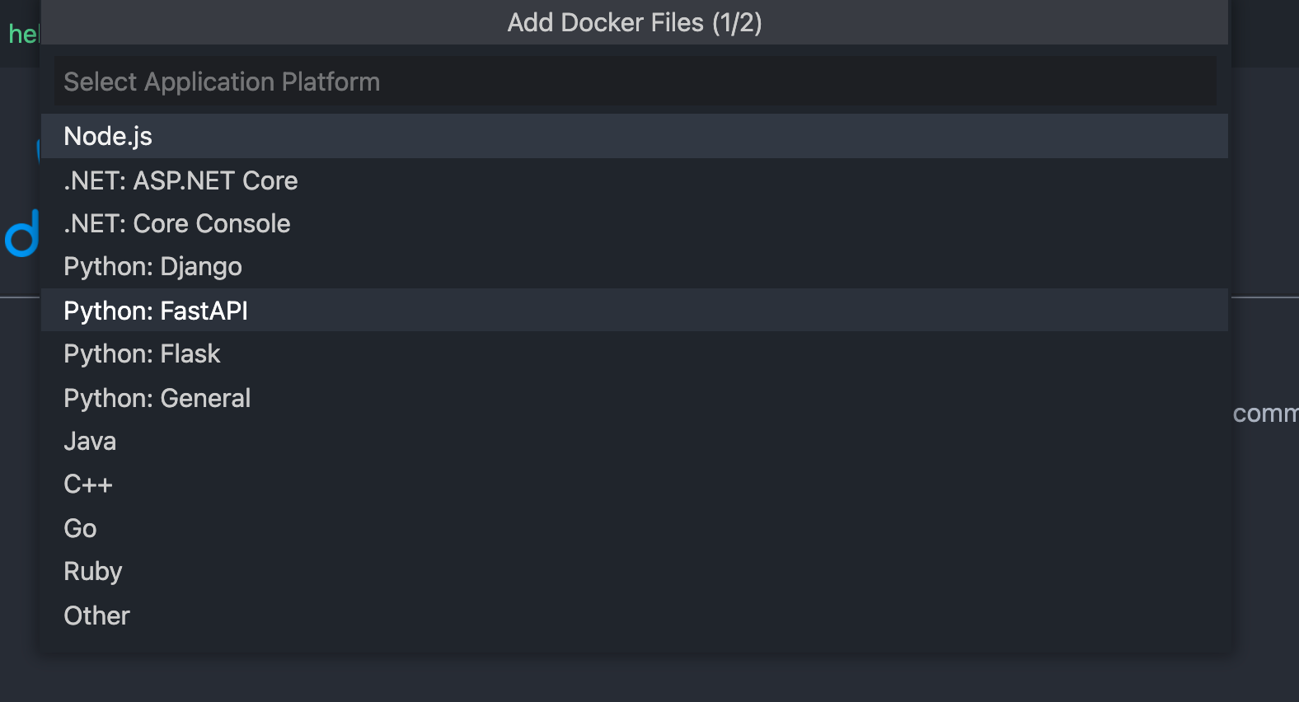
Task: Focus the Select Application Platform search field
Action: click(x=635, y=82)
